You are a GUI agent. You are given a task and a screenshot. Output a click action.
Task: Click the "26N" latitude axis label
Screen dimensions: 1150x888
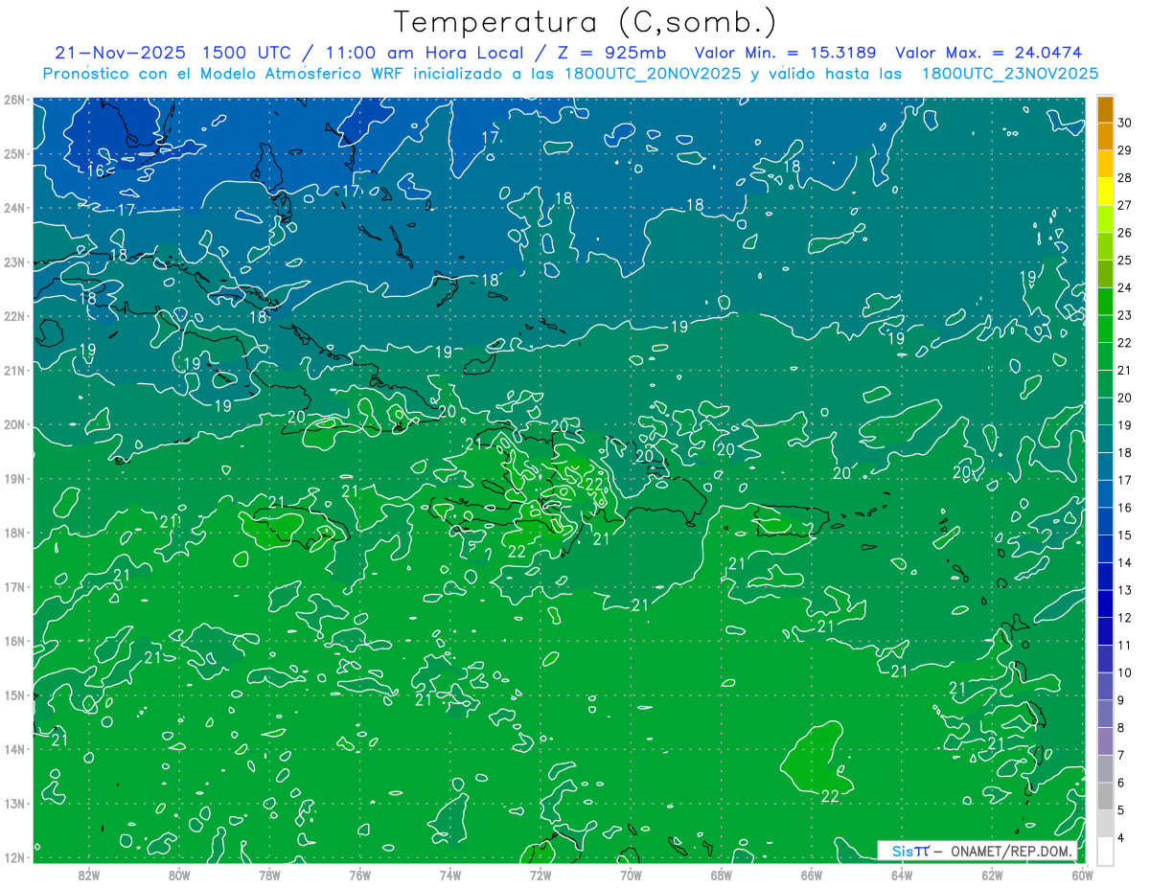click(14, 99)
